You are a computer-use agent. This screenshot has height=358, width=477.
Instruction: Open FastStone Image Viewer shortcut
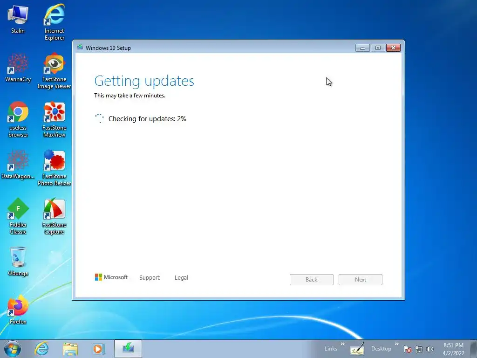(54, 71)
